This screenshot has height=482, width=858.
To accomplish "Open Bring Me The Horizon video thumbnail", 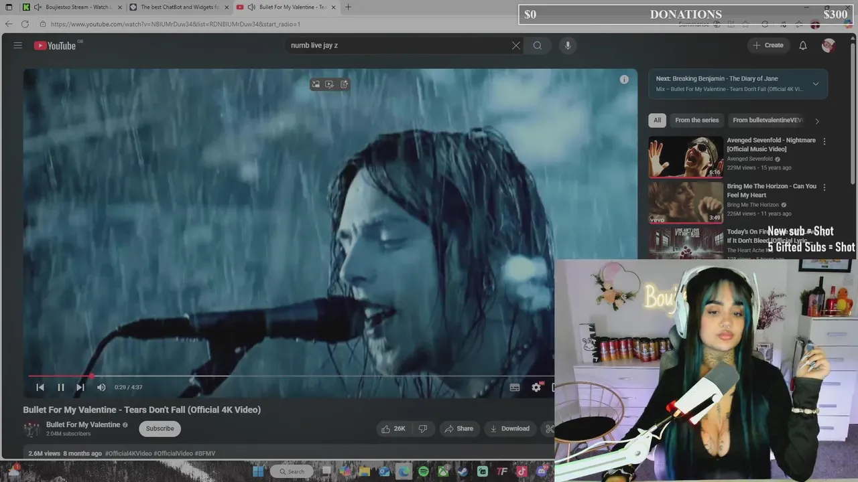I will click(686, 202).
